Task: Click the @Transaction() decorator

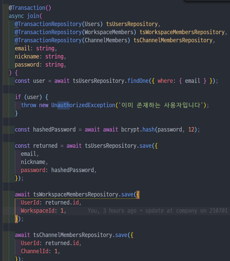Action: [x=30, y=8]
